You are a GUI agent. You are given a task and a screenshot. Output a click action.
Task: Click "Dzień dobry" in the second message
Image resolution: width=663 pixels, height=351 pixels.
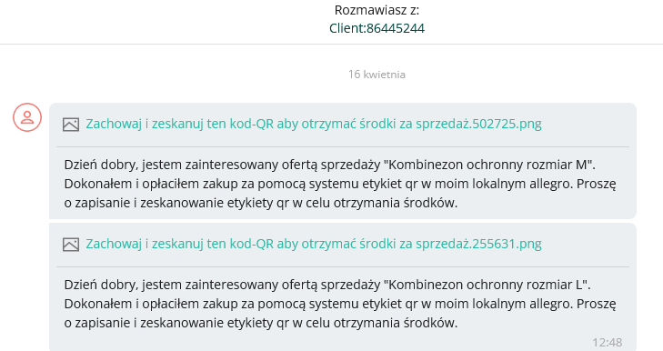(x=102, y=285)
